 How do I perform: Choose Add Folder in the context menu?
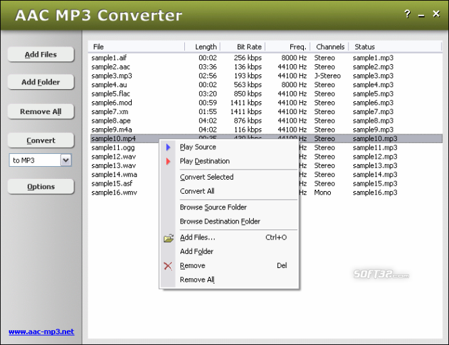[196, 251]
